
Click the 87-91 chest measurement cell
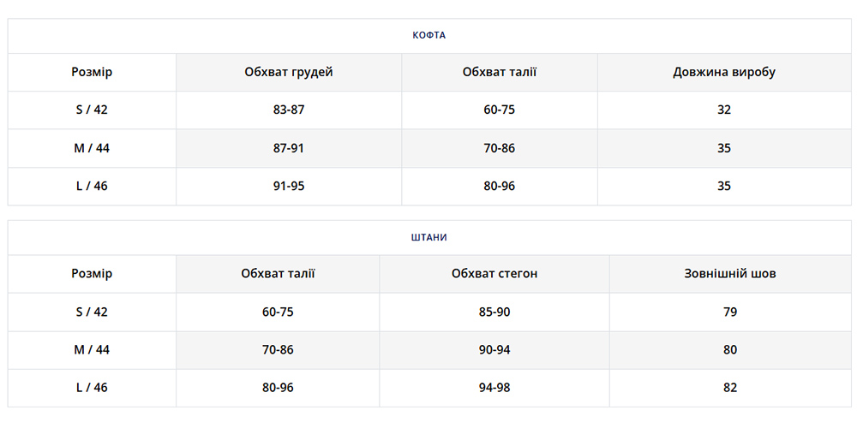(289, 148)
